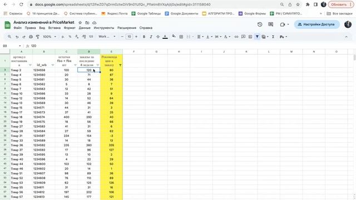Open the Данные menu

(x=85, y=28)
